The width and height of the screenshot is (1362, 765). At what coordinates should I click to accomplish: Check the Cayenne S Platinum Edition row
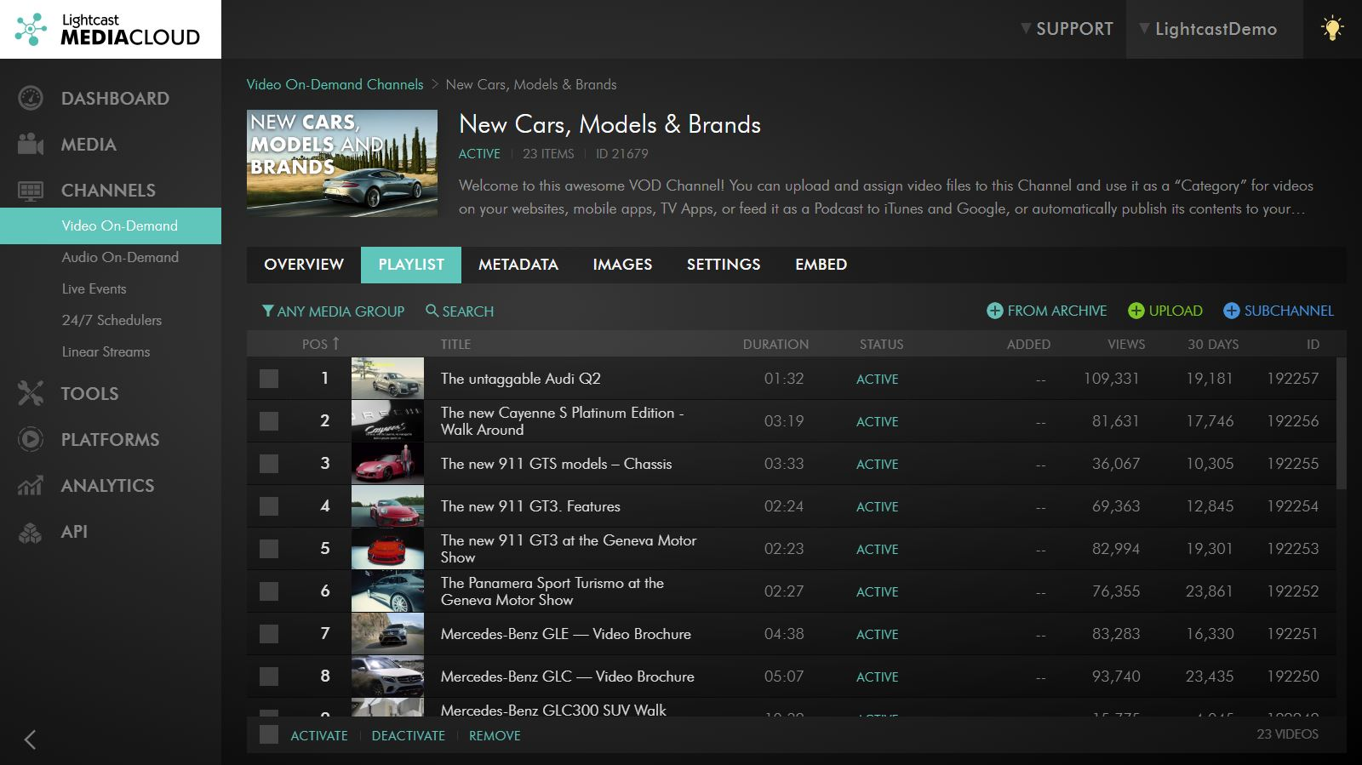(269, 421)
